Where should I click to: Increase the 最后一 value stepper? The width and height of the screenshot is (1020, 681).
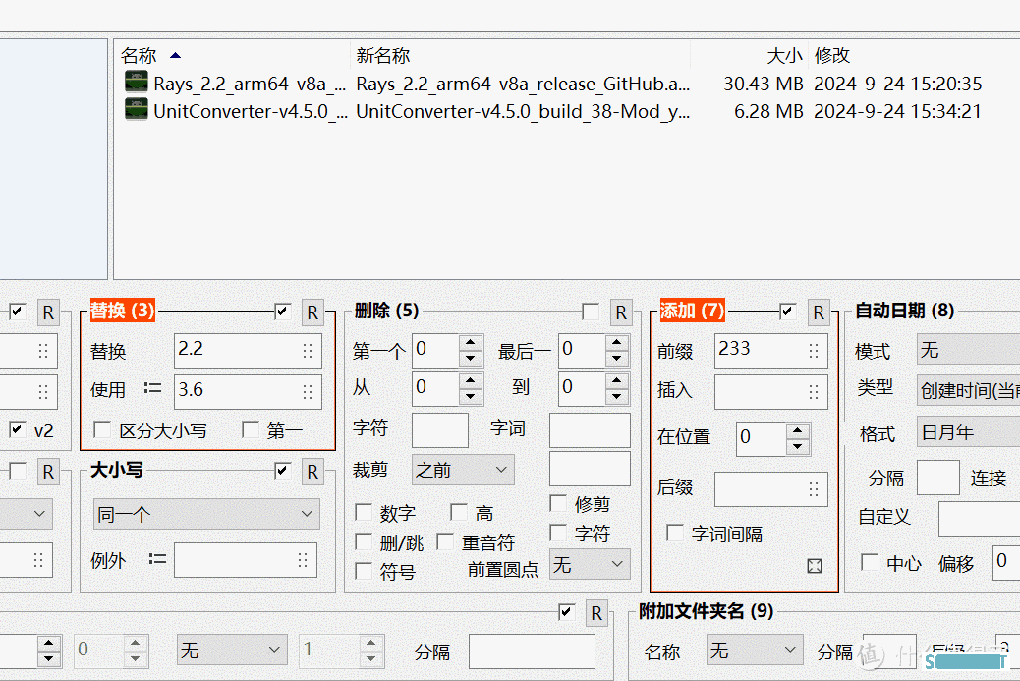click(617, 342)
